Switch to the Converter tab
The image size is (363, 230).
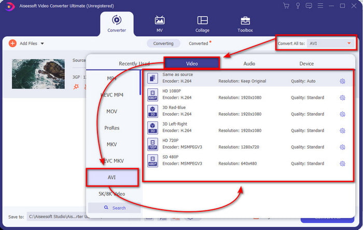tap(117, 24)
